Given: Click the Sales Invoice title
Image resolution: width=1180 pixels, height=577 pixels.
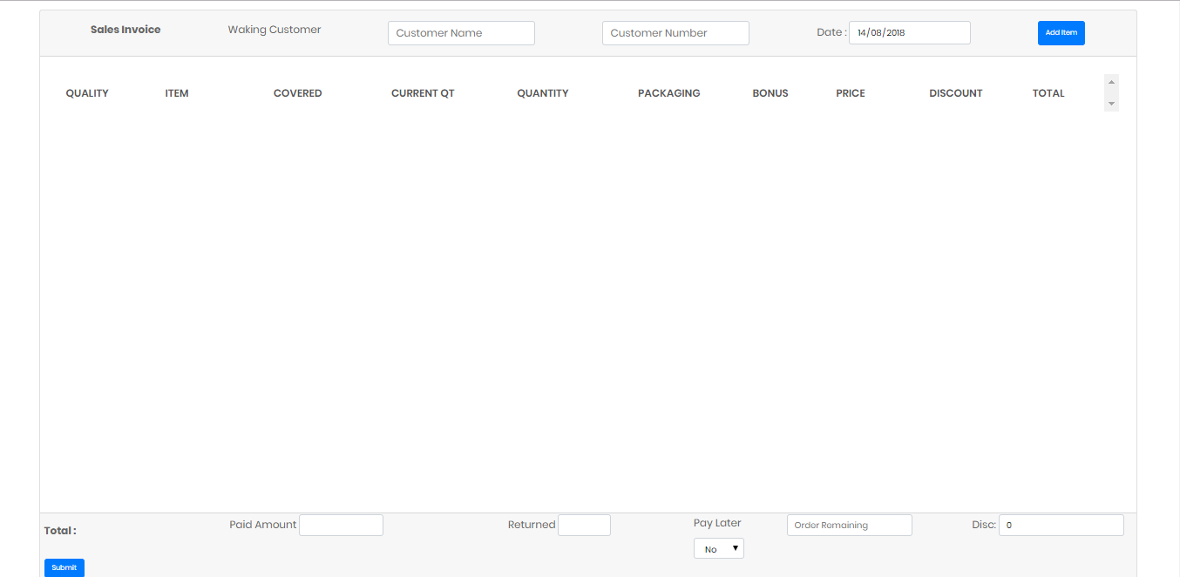Looking at the screenshot, I should click(x=125, y=30).
